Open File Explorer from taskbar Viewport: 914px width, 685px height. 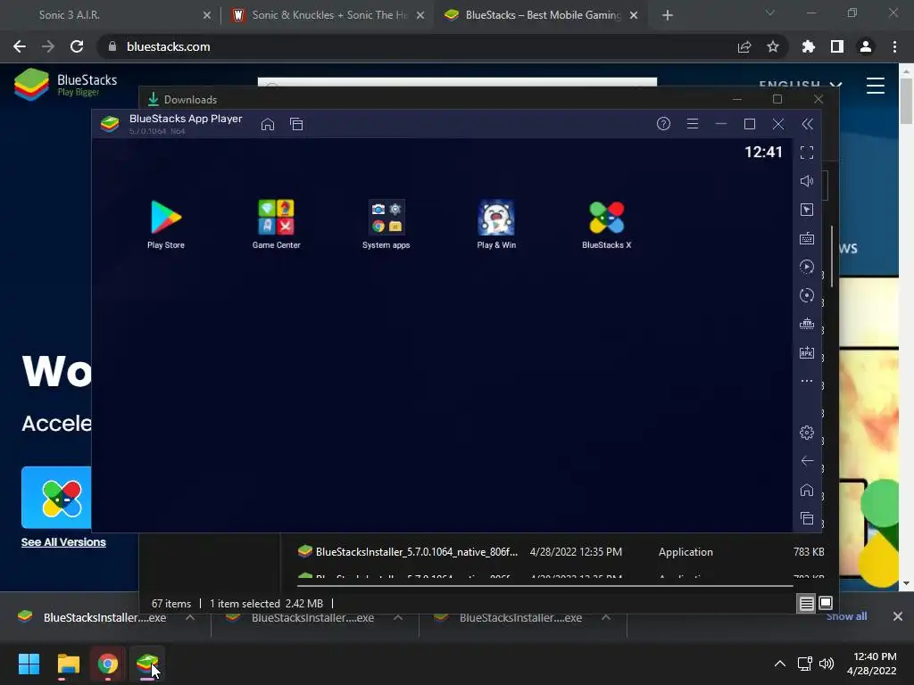pyautogui.click(x=68, y=664)
